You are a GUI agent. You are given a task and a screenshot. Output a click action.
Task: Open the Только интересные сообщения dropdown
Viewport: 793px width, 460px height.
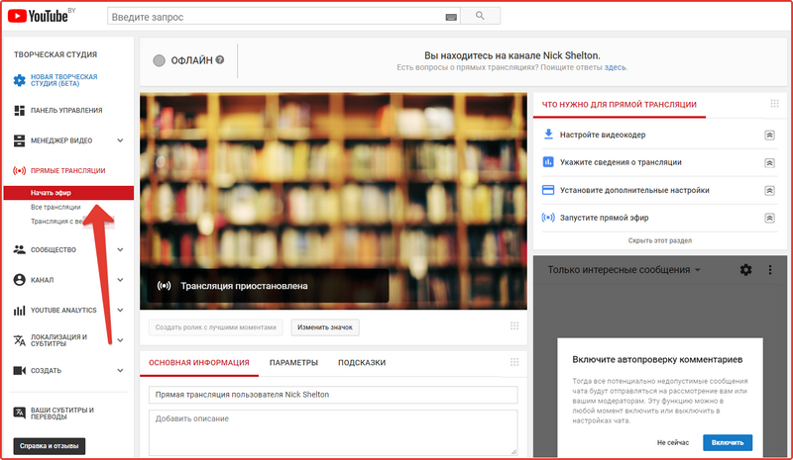[x=623, y=270]
